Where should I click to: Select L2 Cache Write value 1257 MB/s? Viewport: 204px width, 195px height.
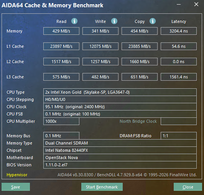100,62
